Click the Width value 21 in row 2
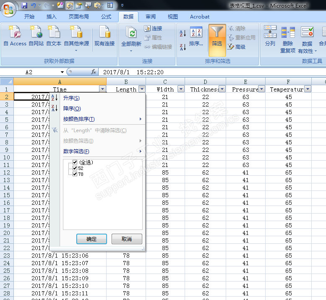 click(x=165, y=97)
